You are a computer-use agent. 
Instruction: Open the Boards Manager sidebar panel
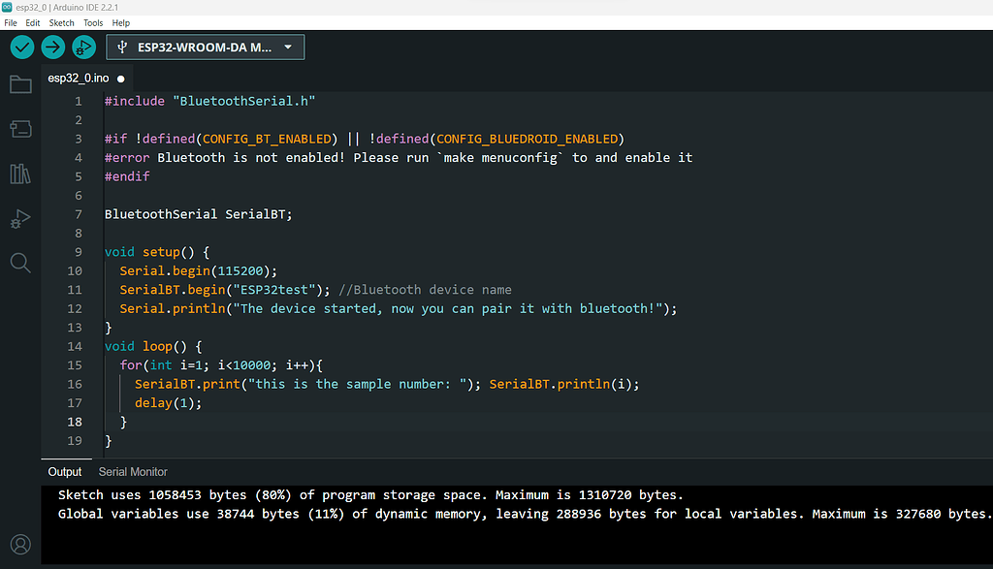[20, 129]
